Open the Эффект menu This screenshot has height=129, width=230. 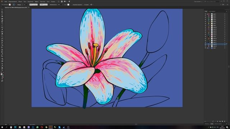37,1
